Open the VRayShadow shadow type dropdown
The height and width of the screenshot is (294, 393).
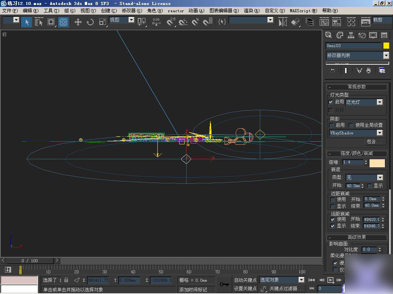coord(379,133)
